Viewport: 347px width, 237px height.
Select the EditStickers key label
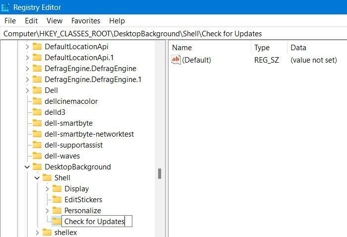tap(83, 200)
